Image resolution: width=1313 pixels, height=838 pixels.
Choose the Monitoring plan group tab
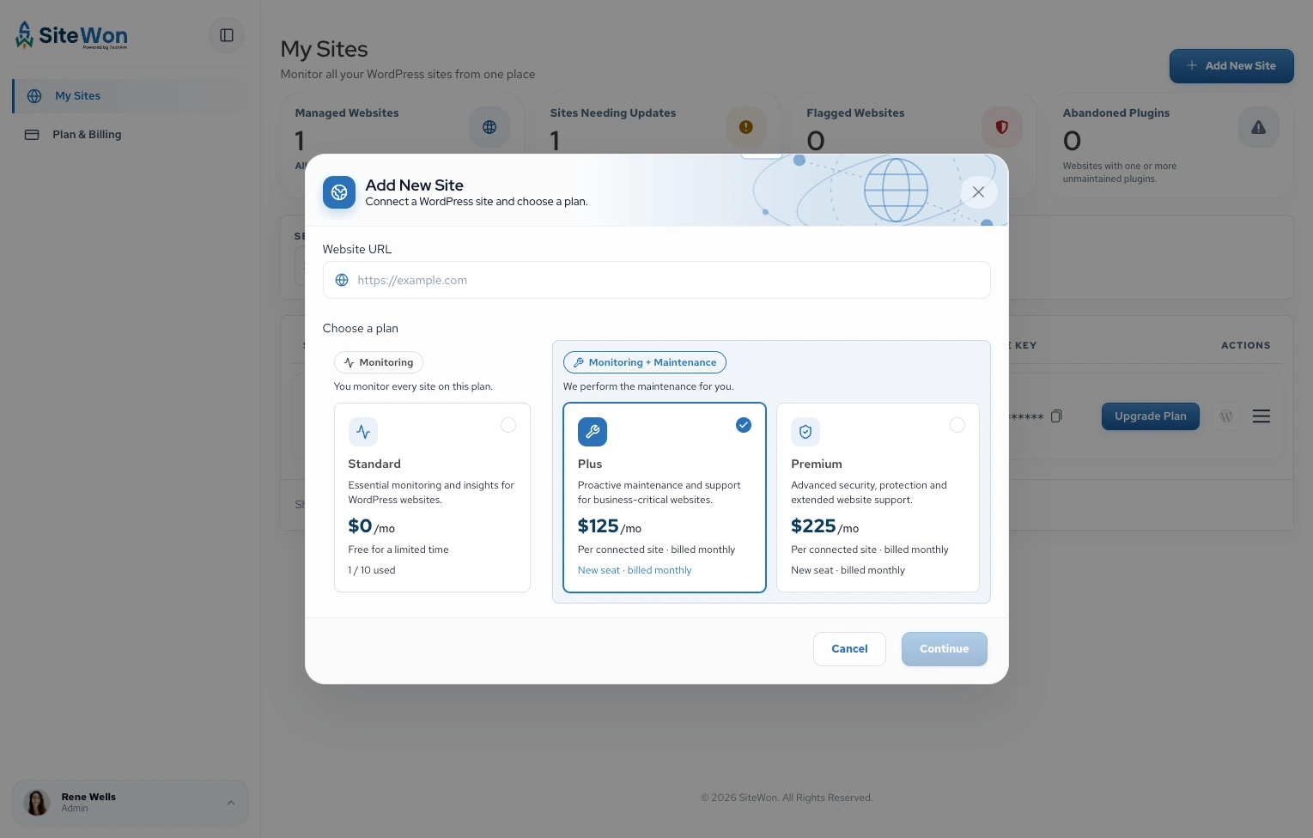coord(379,362)
